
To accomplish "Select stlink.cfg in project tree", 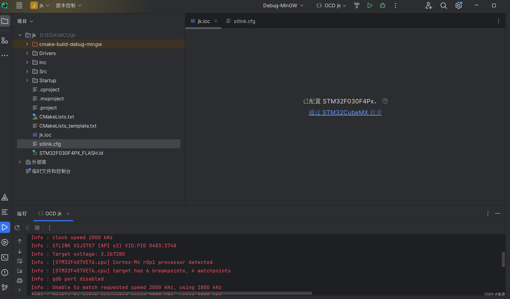I will (99, 144).
